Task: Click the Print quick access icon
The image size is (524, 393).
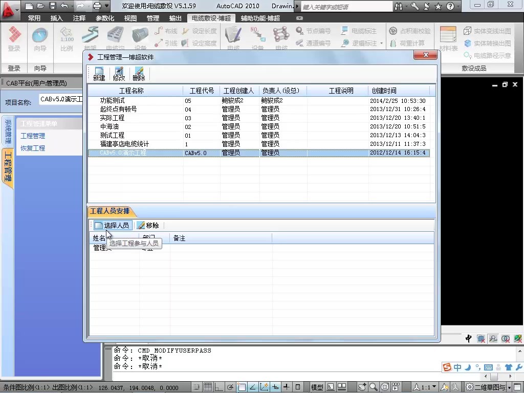Action: (x=97, y=6)
